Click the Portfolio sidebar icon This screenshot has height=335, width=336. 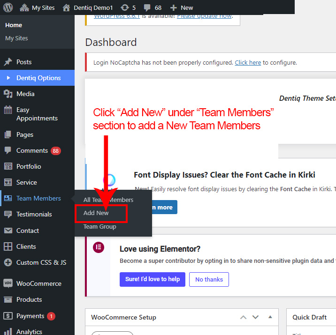click(x=8, y=166)
